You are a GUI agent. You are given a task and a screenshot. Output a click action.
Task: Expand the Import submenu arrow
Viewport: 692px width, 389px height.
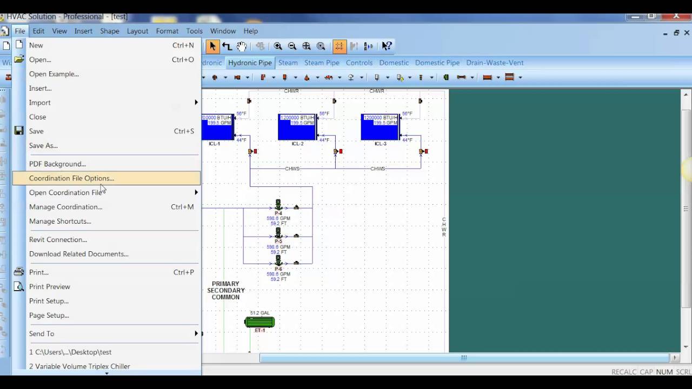coord(196,102)
